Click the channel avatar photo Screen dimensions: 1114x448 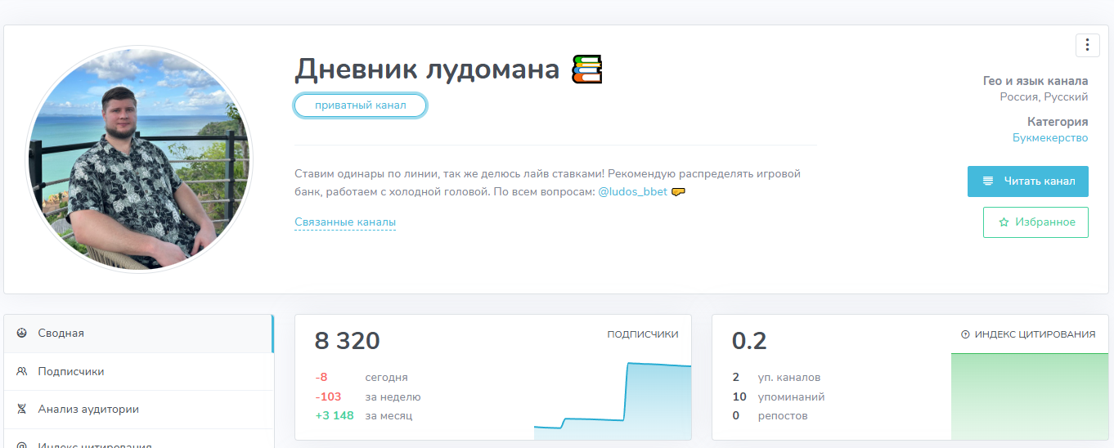(139, 159)
